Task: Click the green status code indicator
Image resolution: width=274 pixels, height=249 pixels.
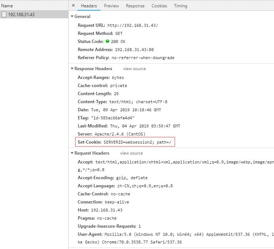Action: point(107,41)
